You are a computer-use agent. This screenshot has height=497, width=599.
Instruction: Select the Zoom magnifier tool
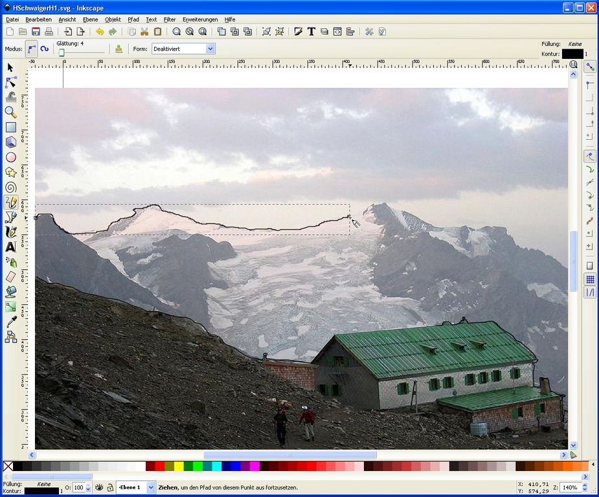click(x=10, y=112)
